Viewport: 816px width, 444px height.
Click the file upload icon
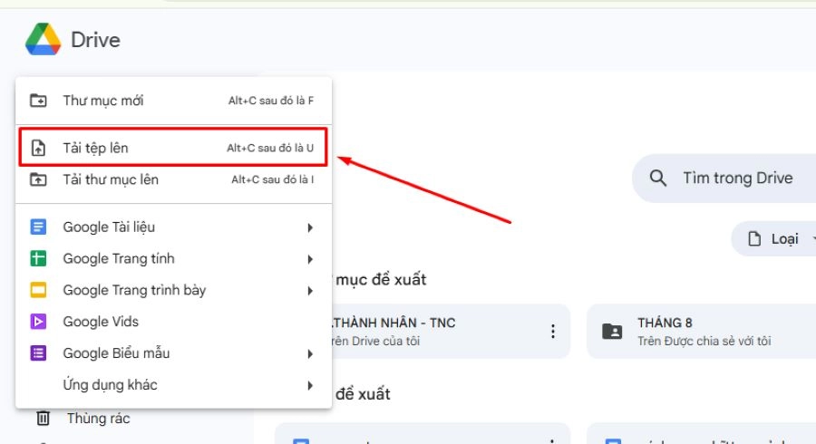pos(38,148)
